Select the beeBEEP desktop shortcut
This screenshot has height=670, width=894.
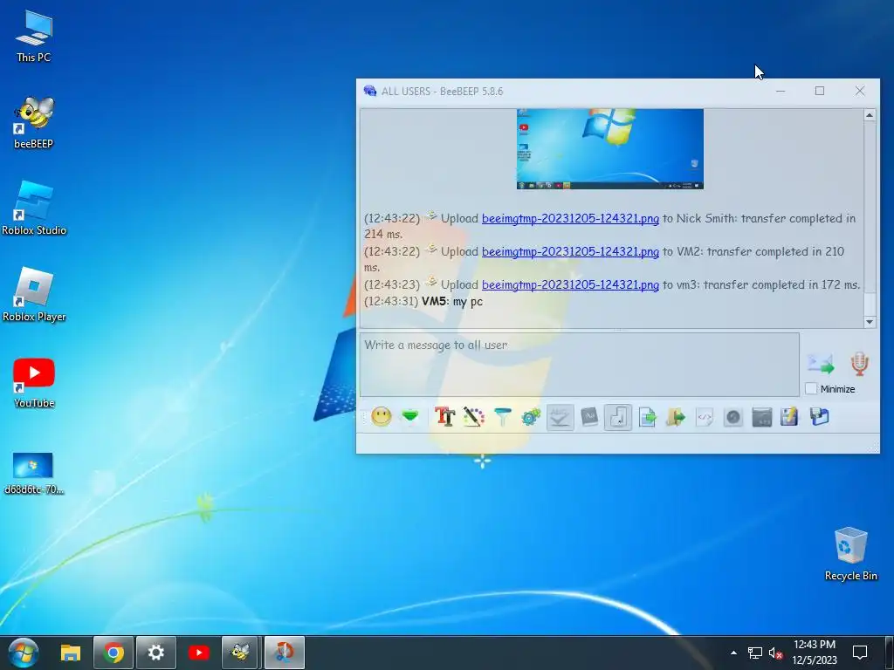(x=34, y=122)
